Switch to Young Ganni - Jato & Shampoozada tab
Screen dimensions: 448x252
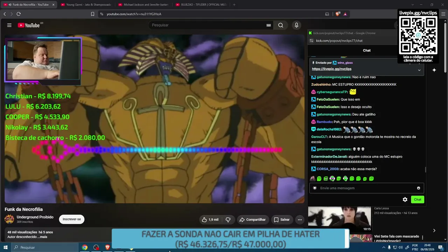86,5
